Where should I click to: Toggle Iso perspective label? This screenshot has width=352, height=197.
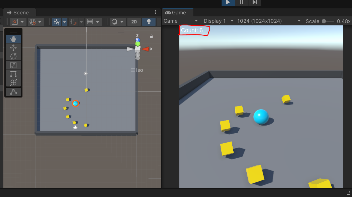coord(137,70)
